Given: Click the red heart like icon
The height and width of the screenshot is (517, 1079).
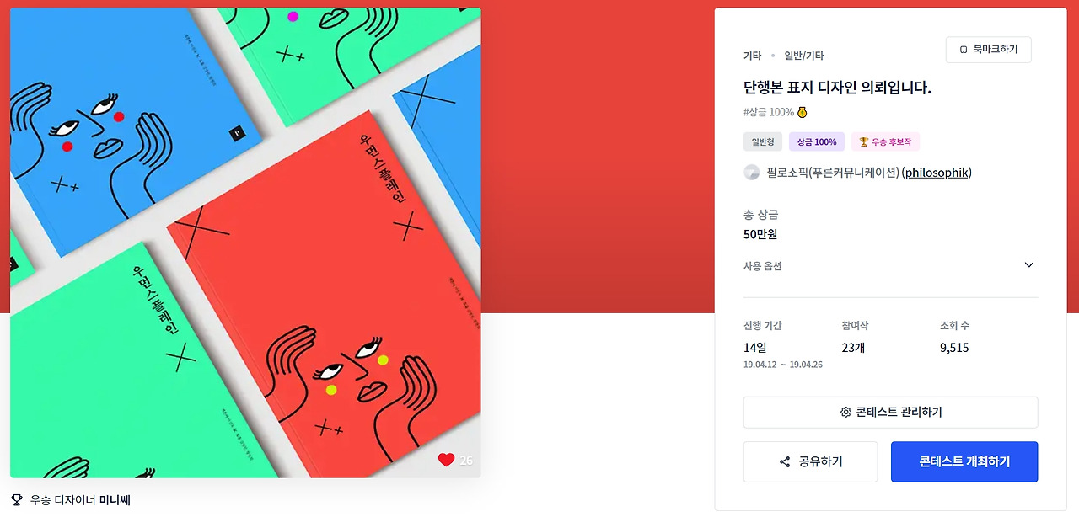Looking at the screenshot, I should (446, 460).
